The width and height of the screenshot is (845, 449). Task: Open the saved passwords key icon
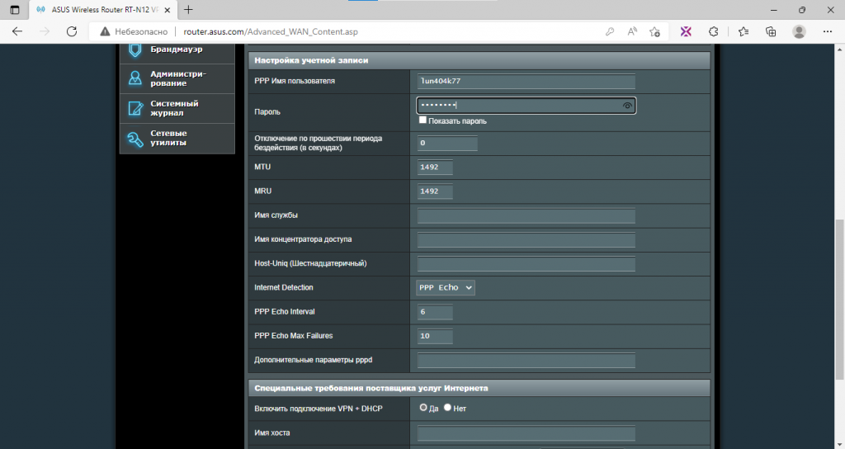[610, 32]
